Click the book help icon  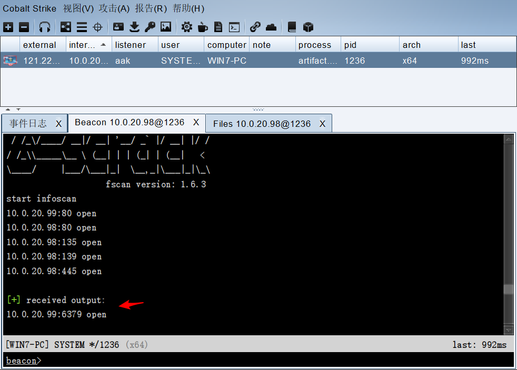(x=292, y=27)
